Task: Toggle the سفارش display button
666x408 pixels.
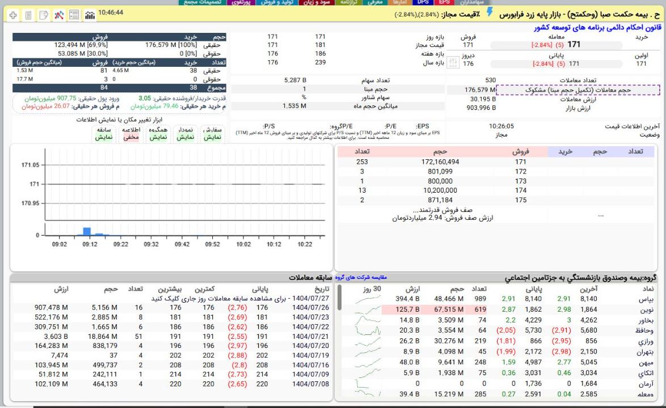Action: [x=214, y=133]
